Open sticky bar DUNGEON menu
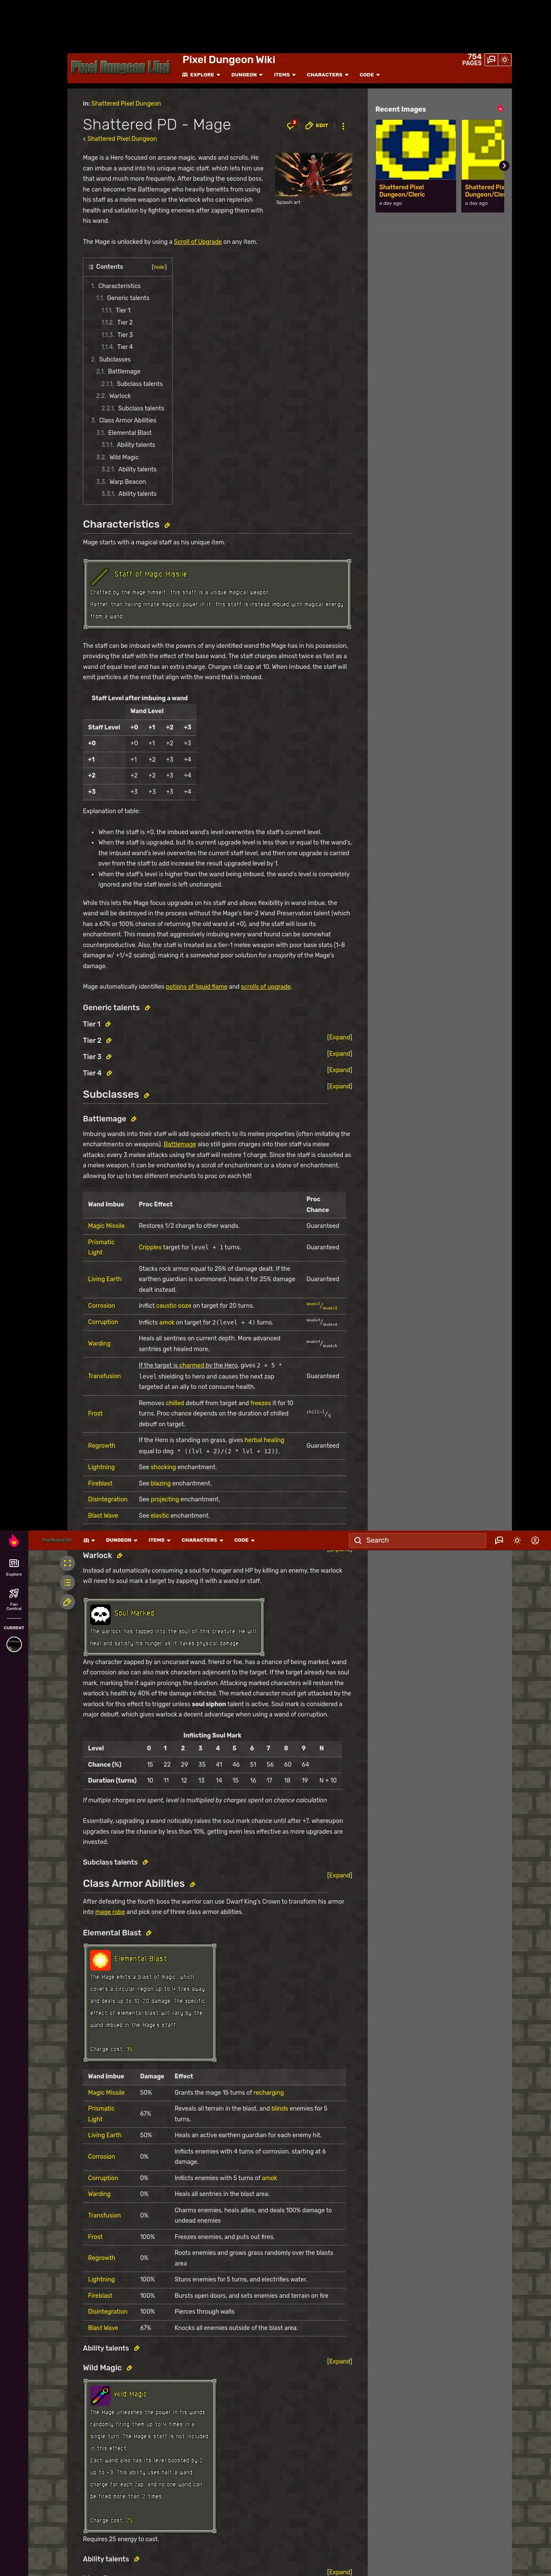 [x=121, y=1540]
